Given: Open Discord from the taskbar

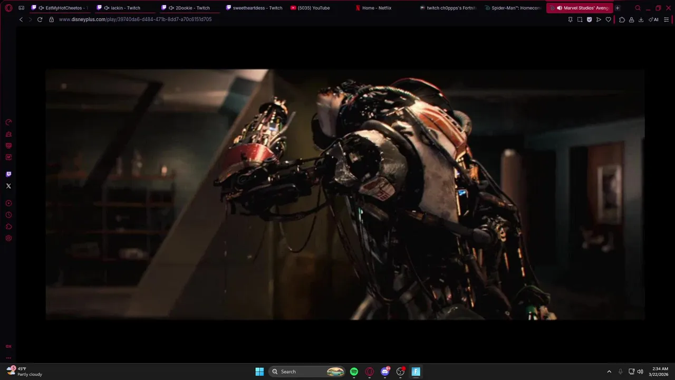Looking at the screenshot, I should [x=385, y=372].
